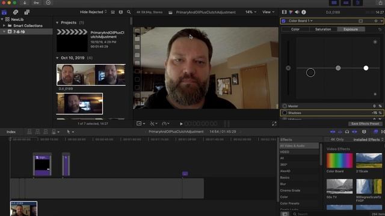Click the Midtones exposure puck
385x216 pixels.
point(338,68)
